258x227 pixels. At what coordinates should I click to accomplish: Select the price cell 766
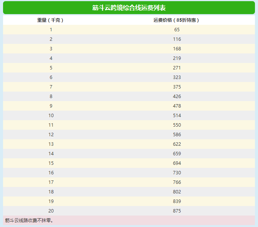pyautogui.click(x=177, y=182)
